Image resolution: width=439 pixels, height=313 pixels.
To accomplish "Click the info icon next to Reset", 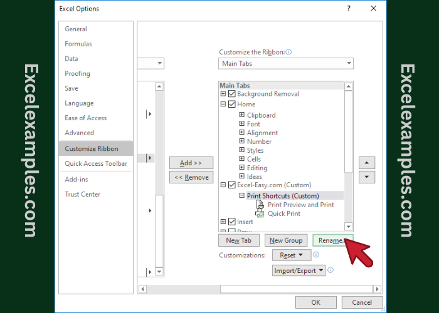I will (316, 255).
